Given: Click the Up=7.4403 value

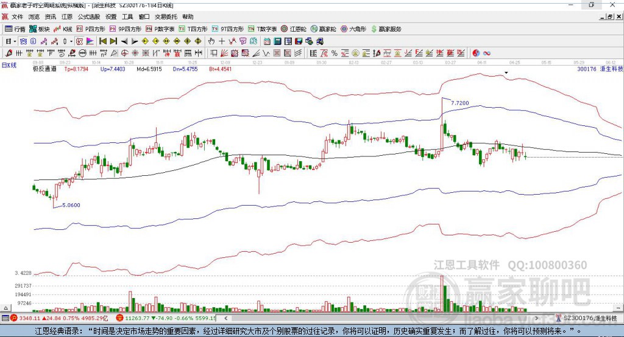Looking at the screenshot, I should point(113,69).
